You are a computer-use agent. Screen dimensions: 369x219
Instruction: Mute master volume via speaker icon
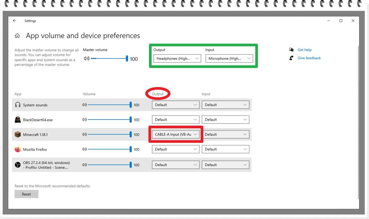click(x=86, y=58)
